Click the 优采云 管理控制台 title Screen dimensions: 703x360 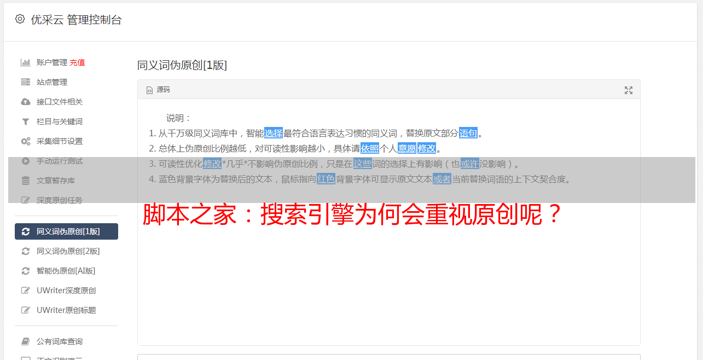[x=76, y=20]
